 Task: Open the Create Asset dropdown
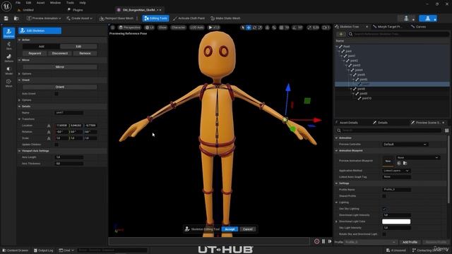tap(79, 18)
